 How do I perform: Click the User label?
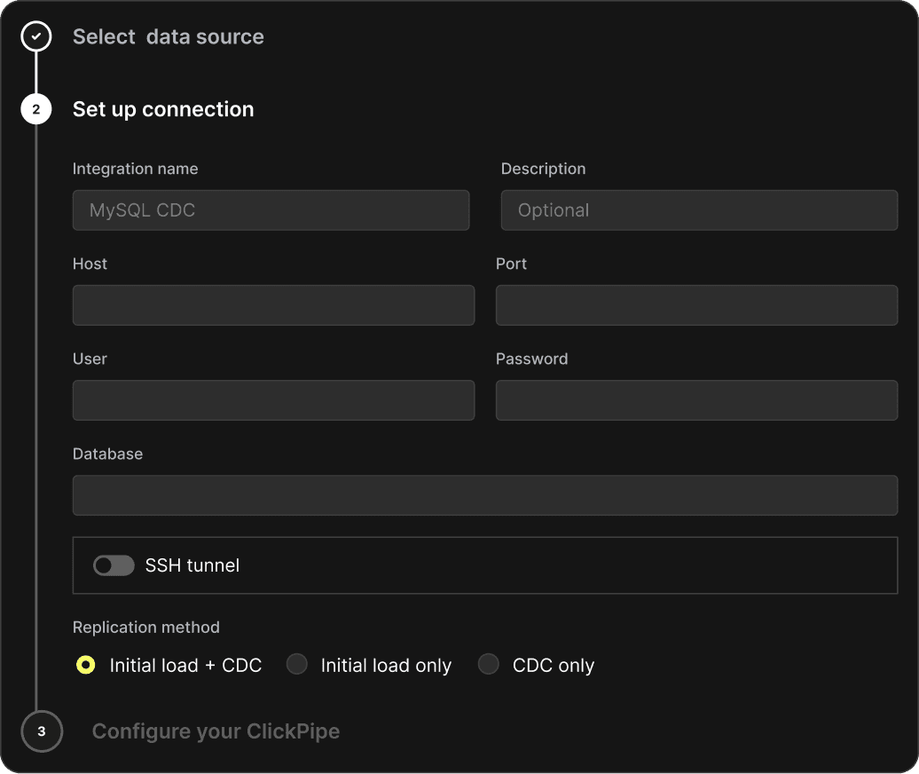90,359
